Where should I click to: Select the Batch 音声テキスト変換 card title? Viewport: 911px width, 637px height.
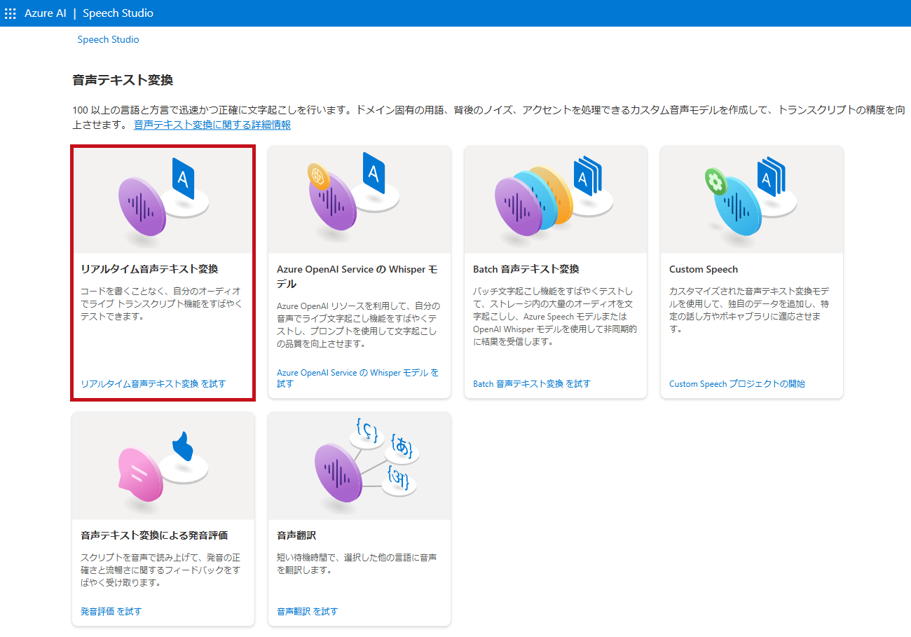(x=526, y=269)
